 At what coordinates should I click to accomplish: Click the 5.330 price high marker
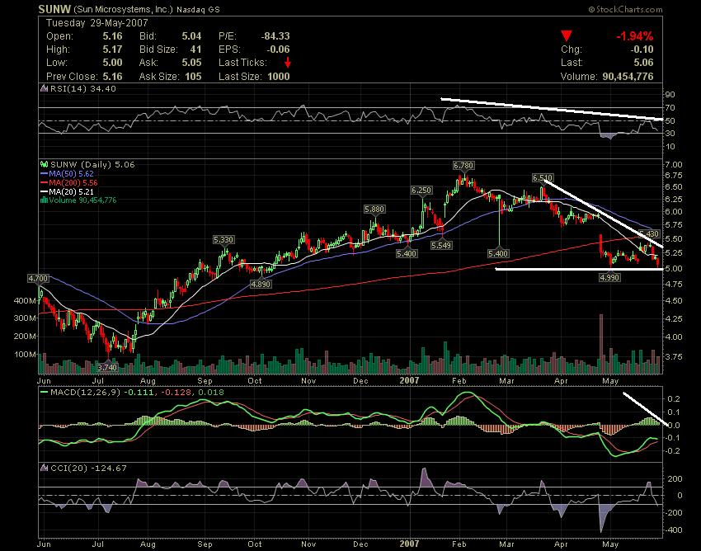pyautogui.click(x=223, y=240)
